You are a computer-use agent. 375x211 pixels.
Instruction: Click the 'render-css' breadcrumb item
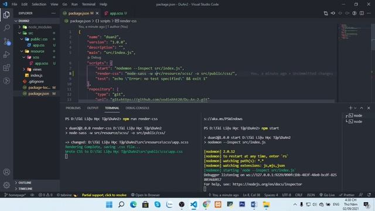click(x=126, y=21)
